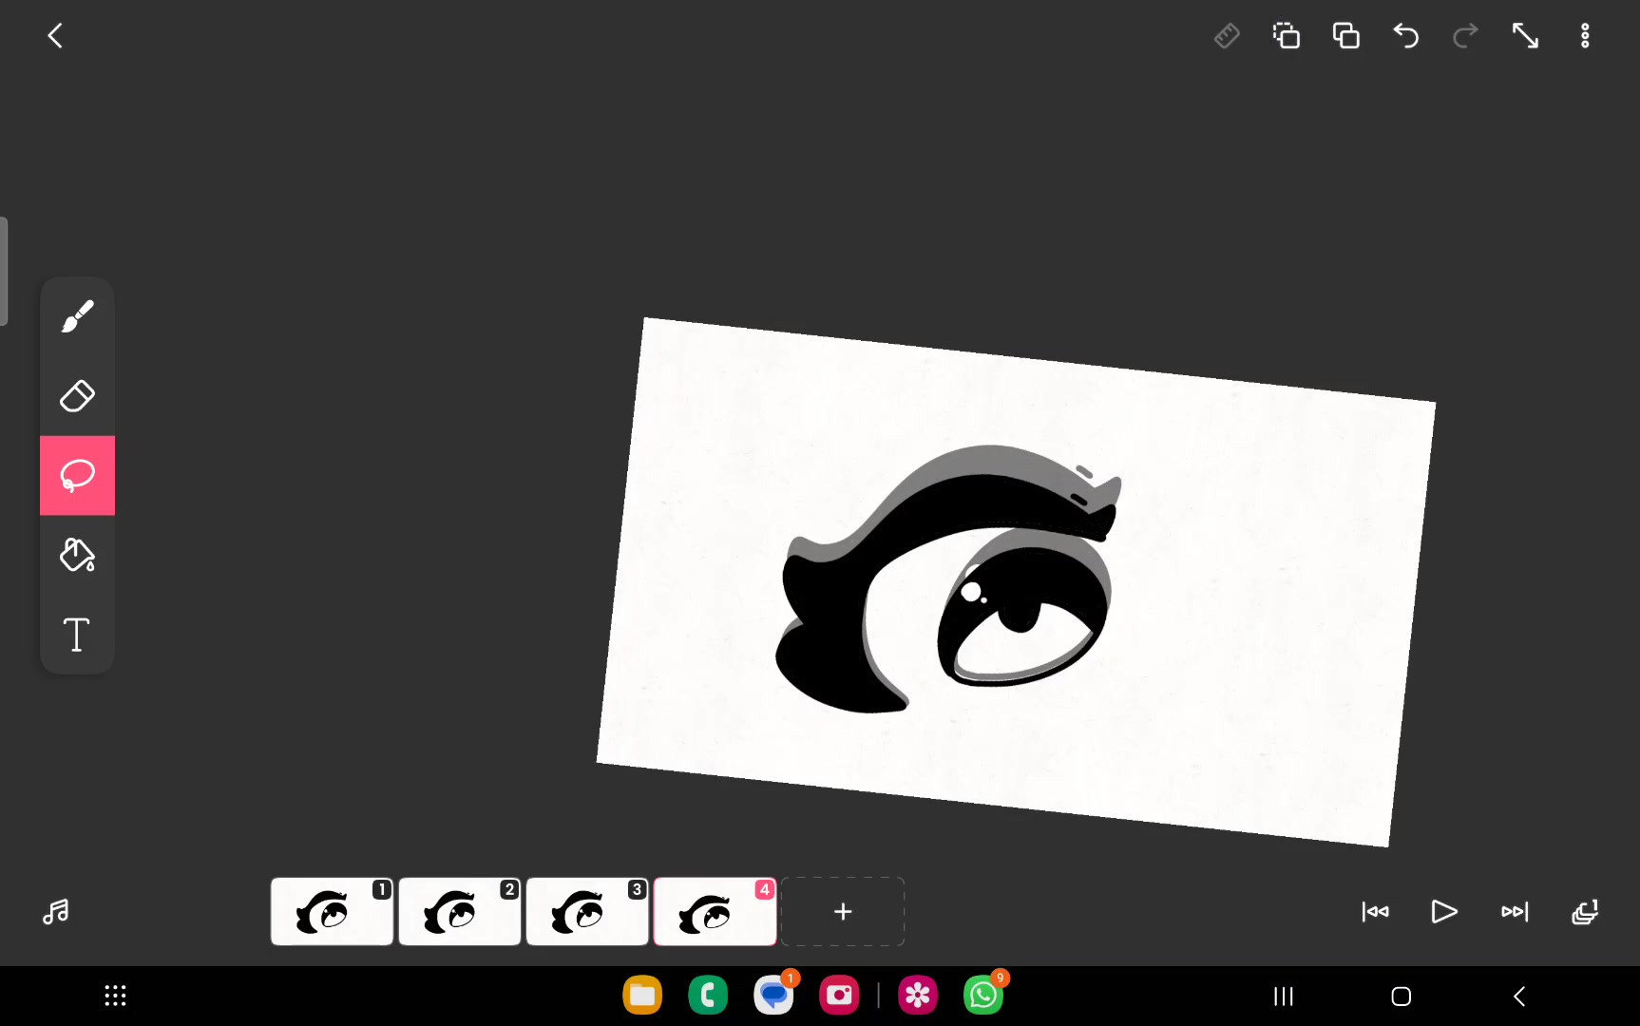Go back with top-left arrow
The image size is (1640, 1026).
click(x=55, y=36)
